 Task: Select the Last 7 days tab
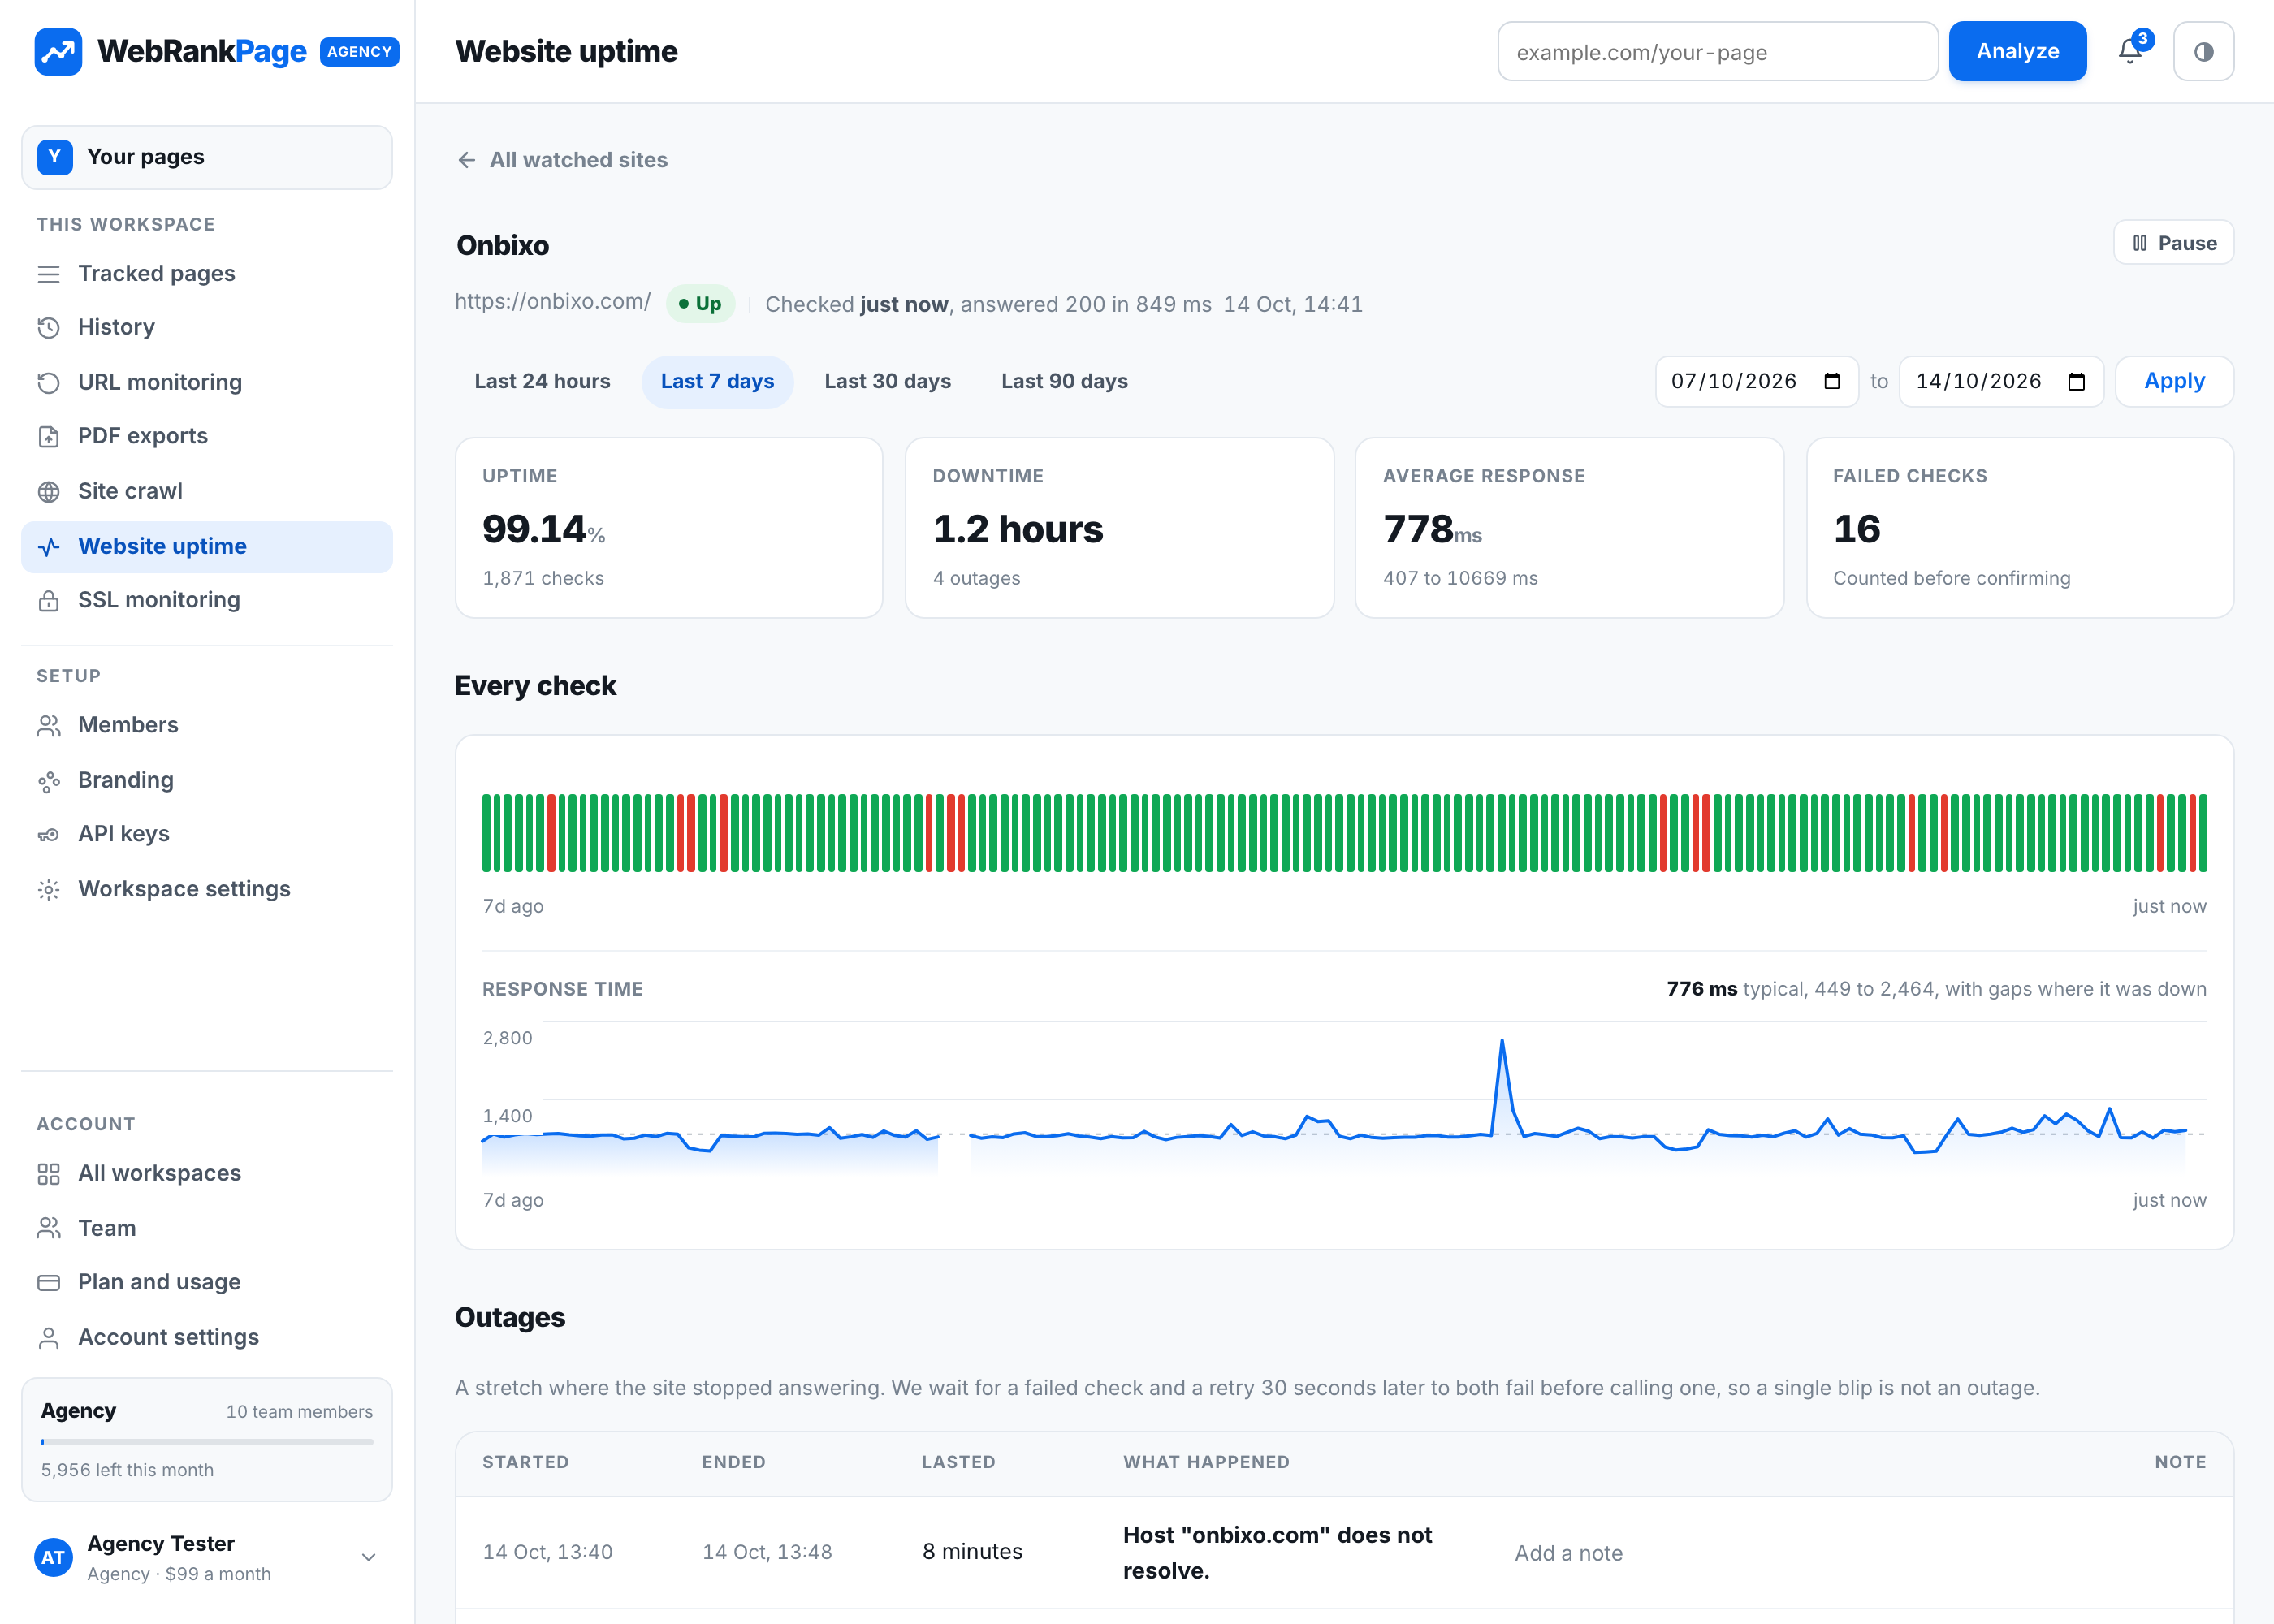click(717, 381)
